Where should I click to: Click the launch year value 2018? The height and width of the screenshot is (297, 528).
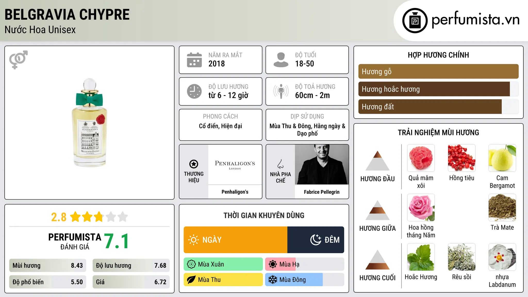tap(217, 64)
